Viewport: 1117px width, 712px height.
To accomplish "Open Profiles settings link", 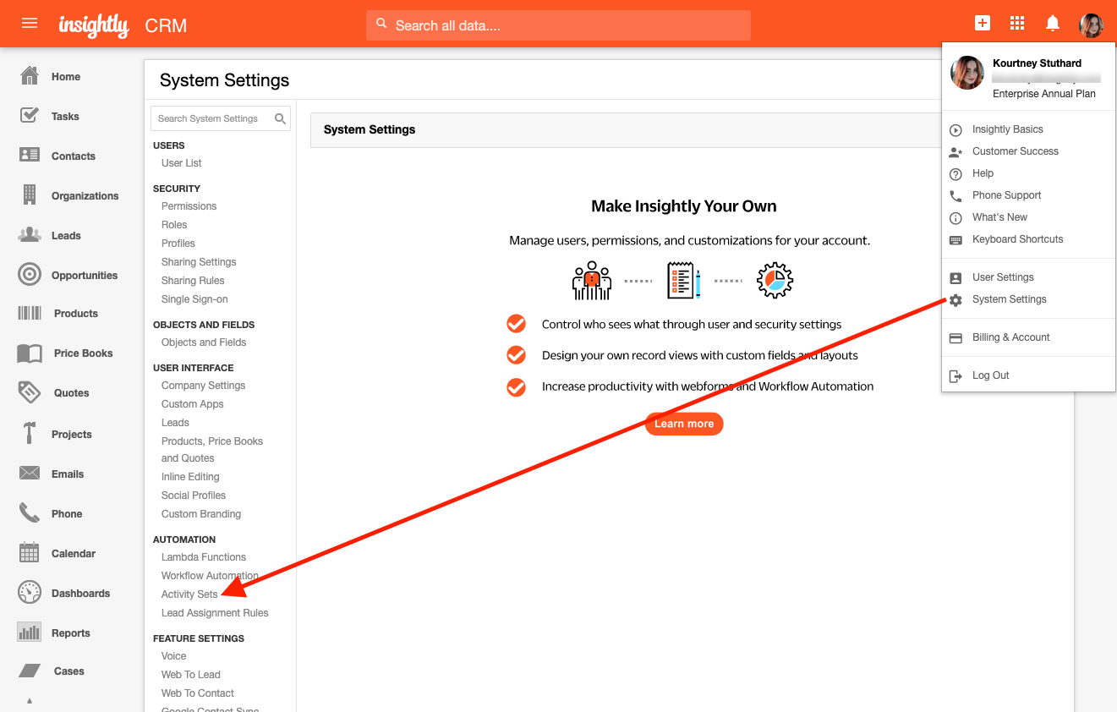I will [x=178, y=244].
